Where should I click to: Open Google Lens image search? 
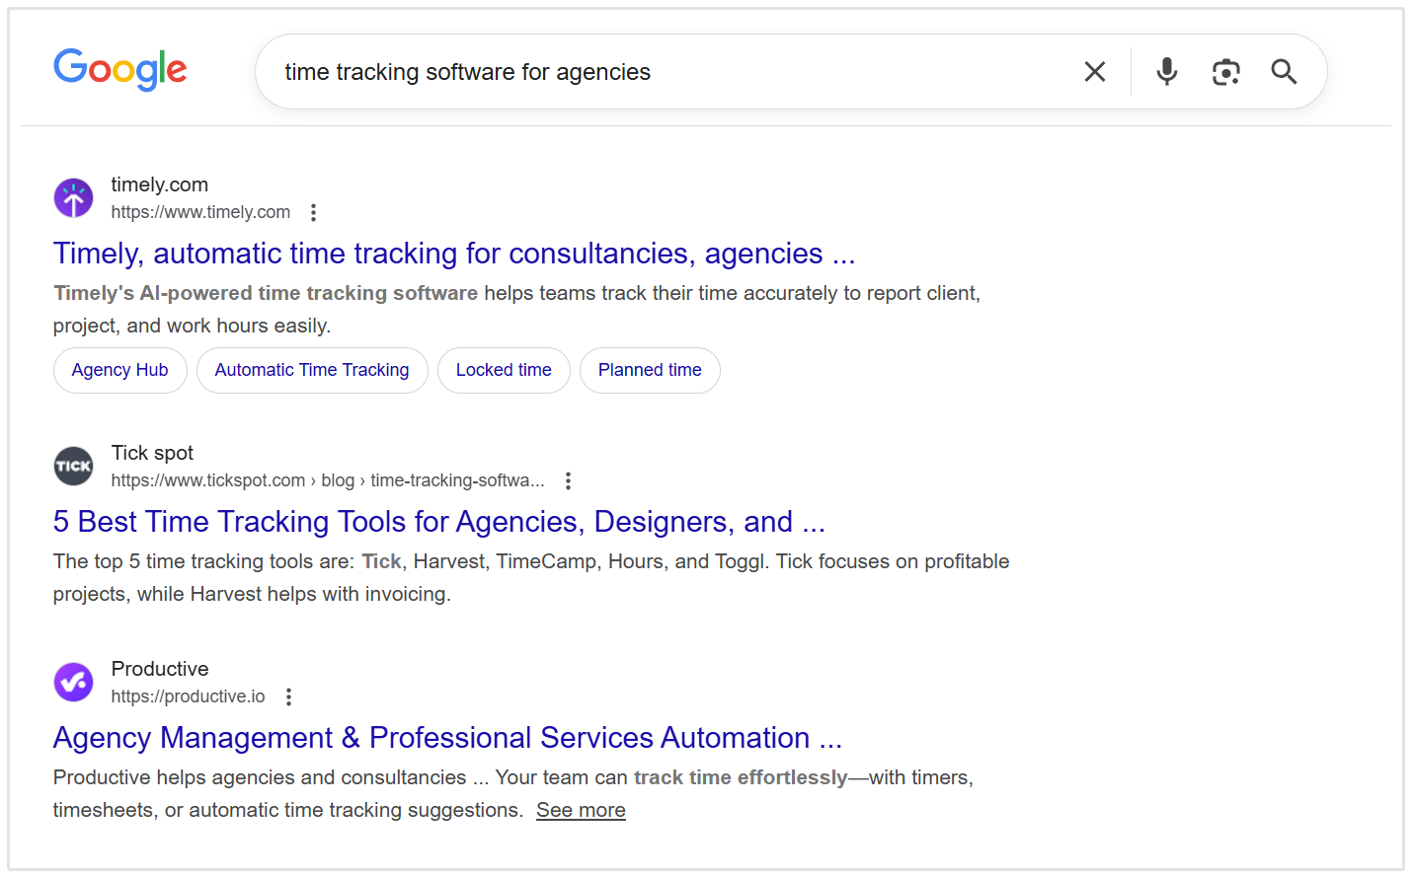pos(1226,71)
